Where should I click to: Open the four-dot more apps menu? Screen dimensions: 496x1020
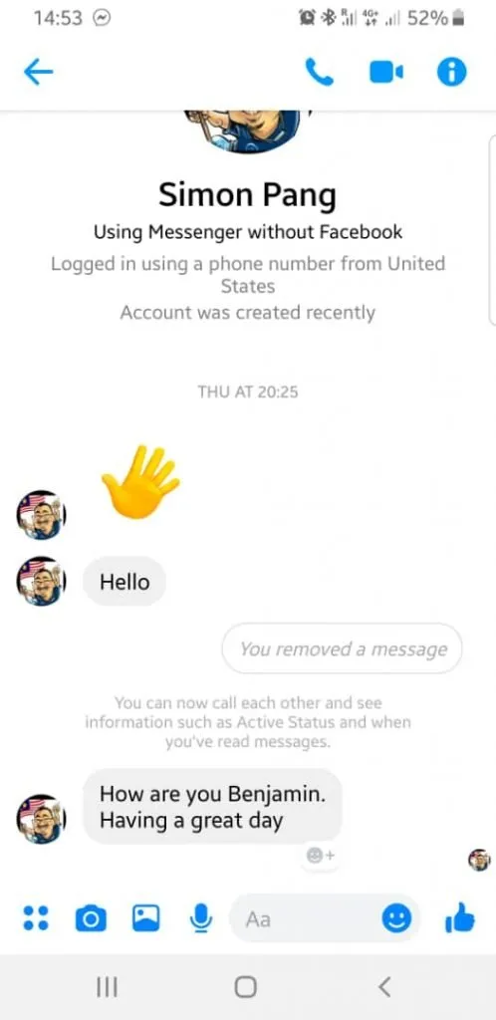tap(36, 917)
